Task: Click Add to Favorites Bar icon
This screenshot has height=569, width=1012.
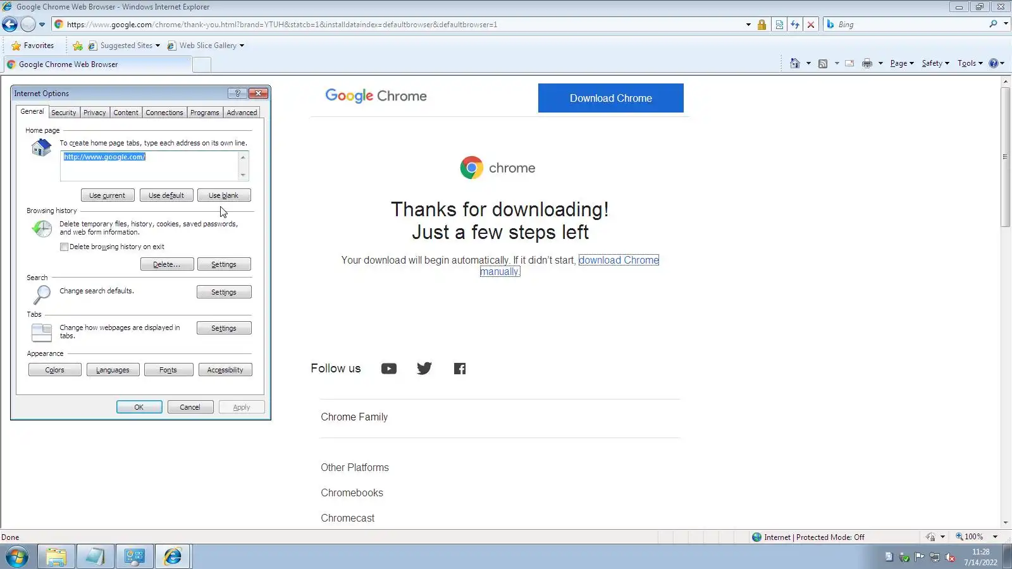Action: (x=78, y=46)
